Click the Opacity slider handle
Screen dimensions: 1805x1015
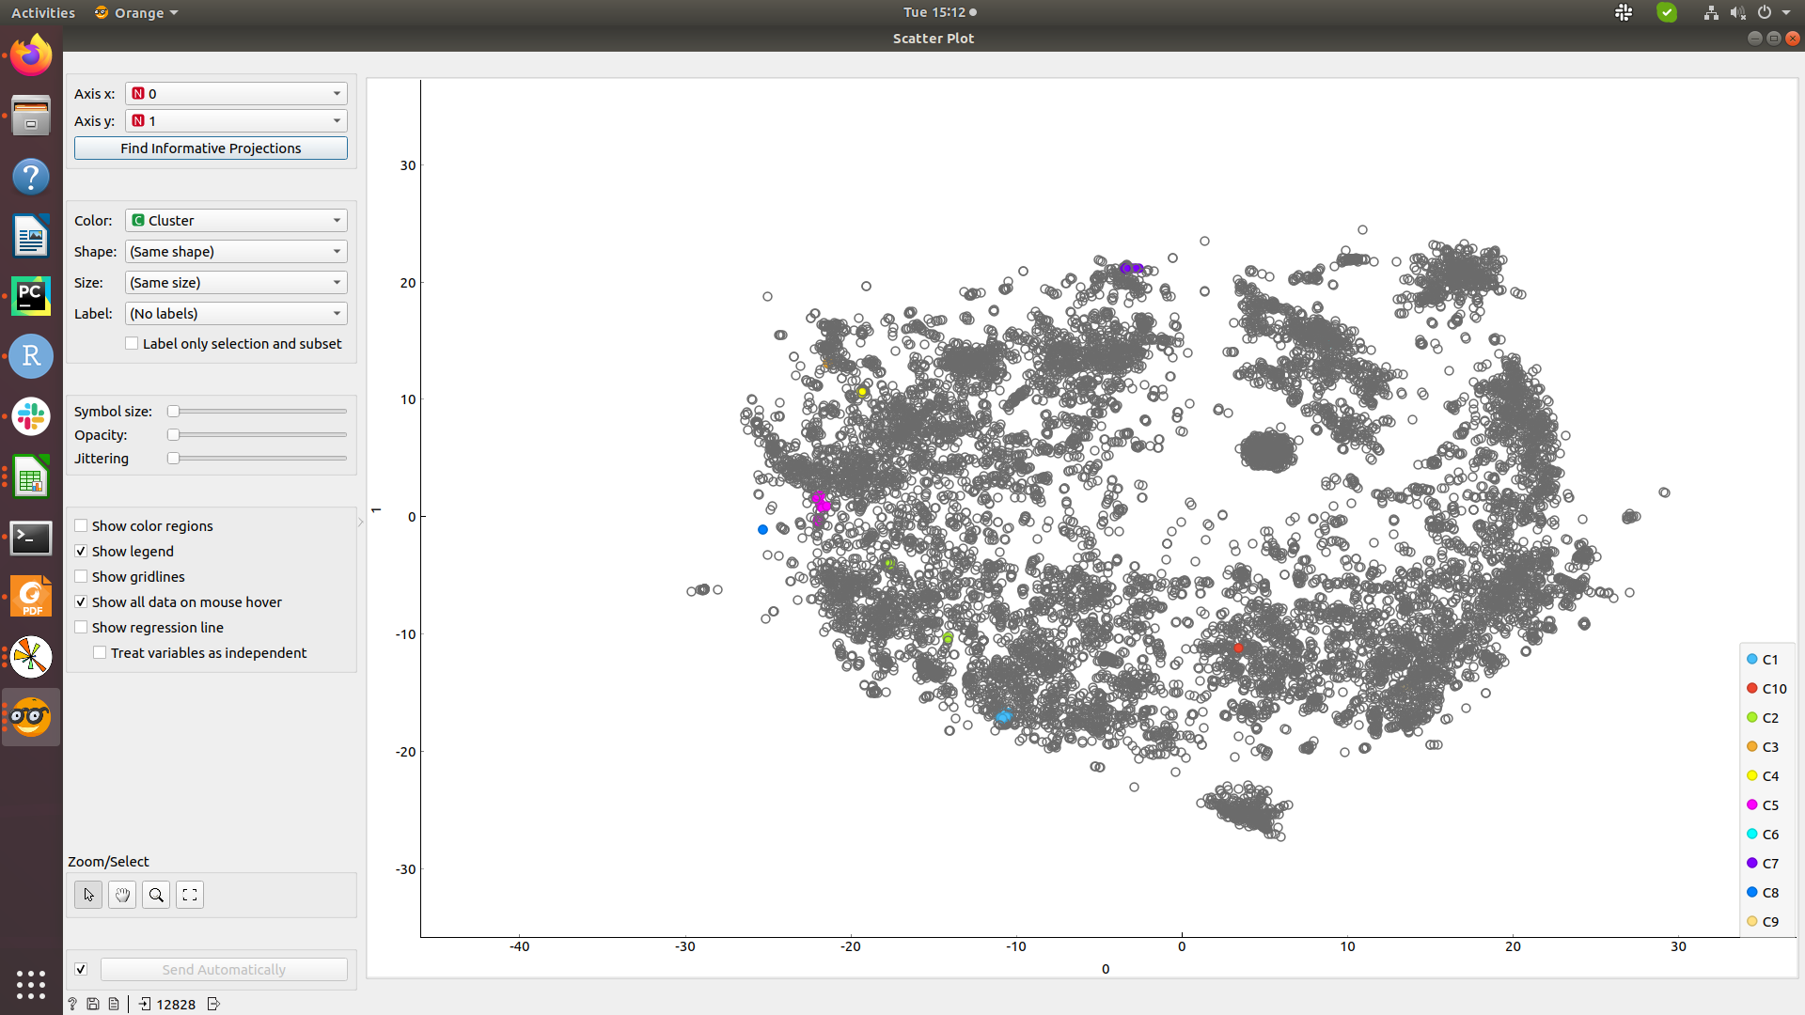pos(173,434)
